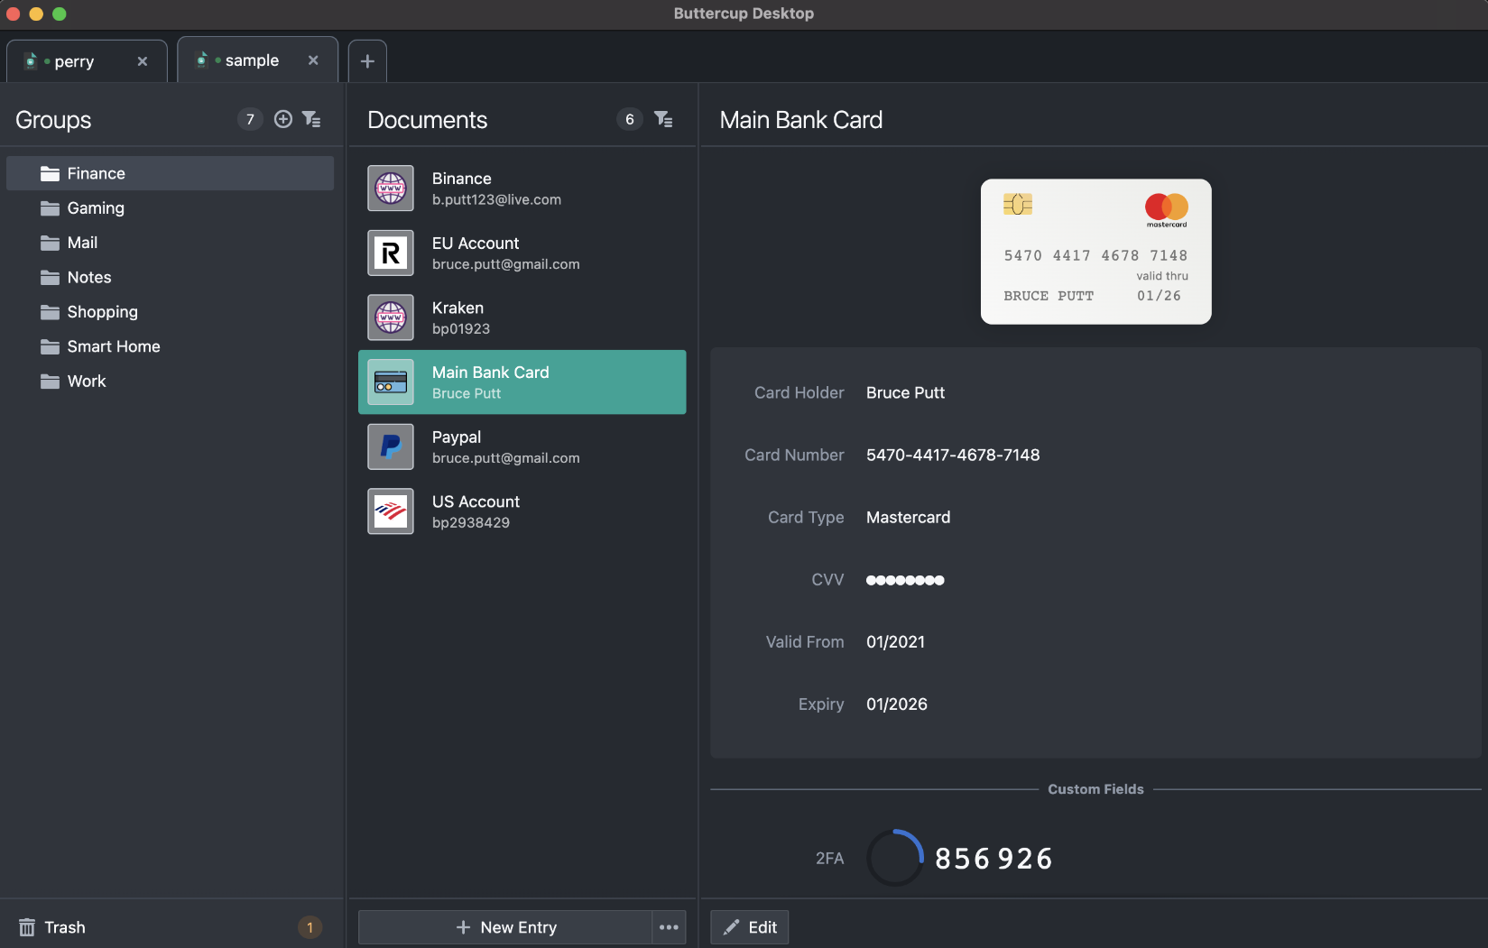Switch to the perry vault tab

pyautogui.click(x=74, y=60)
